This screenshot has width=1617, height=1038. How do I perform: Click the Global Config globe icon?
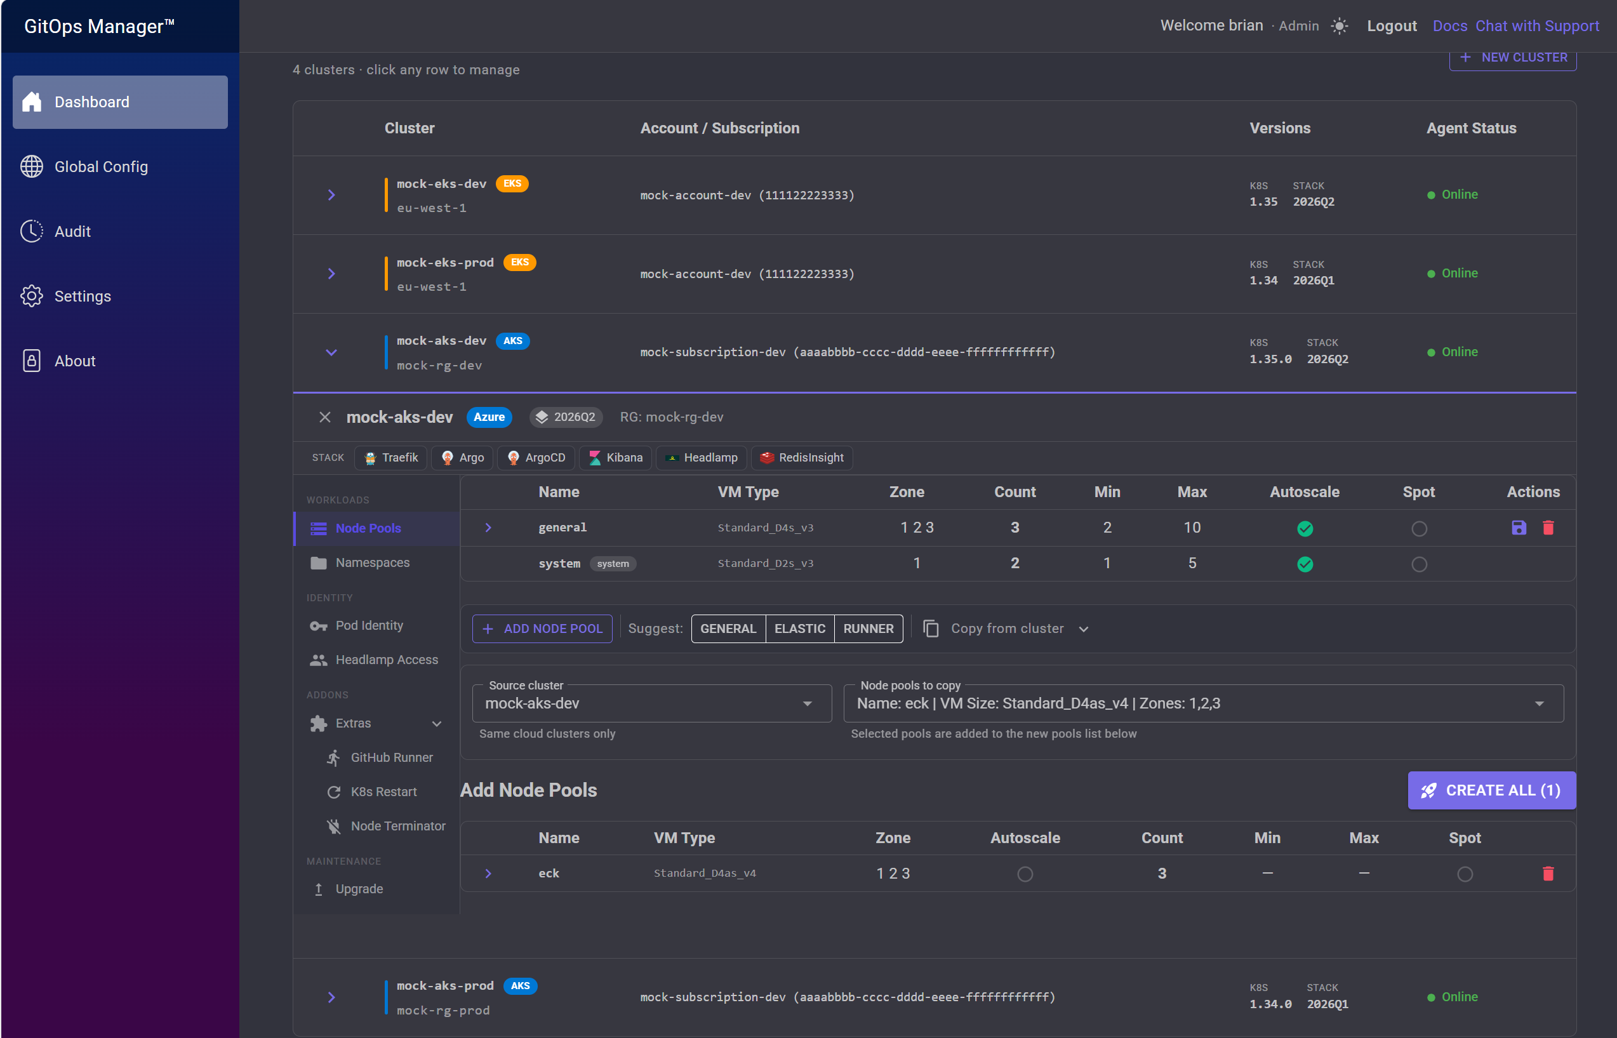[32, 166]
